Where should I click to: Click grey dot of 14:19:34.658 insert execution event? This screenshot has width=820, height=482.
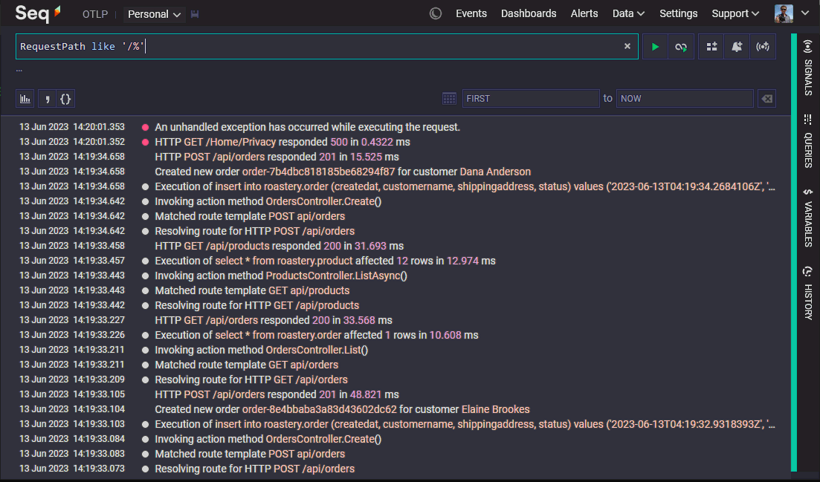146,187
